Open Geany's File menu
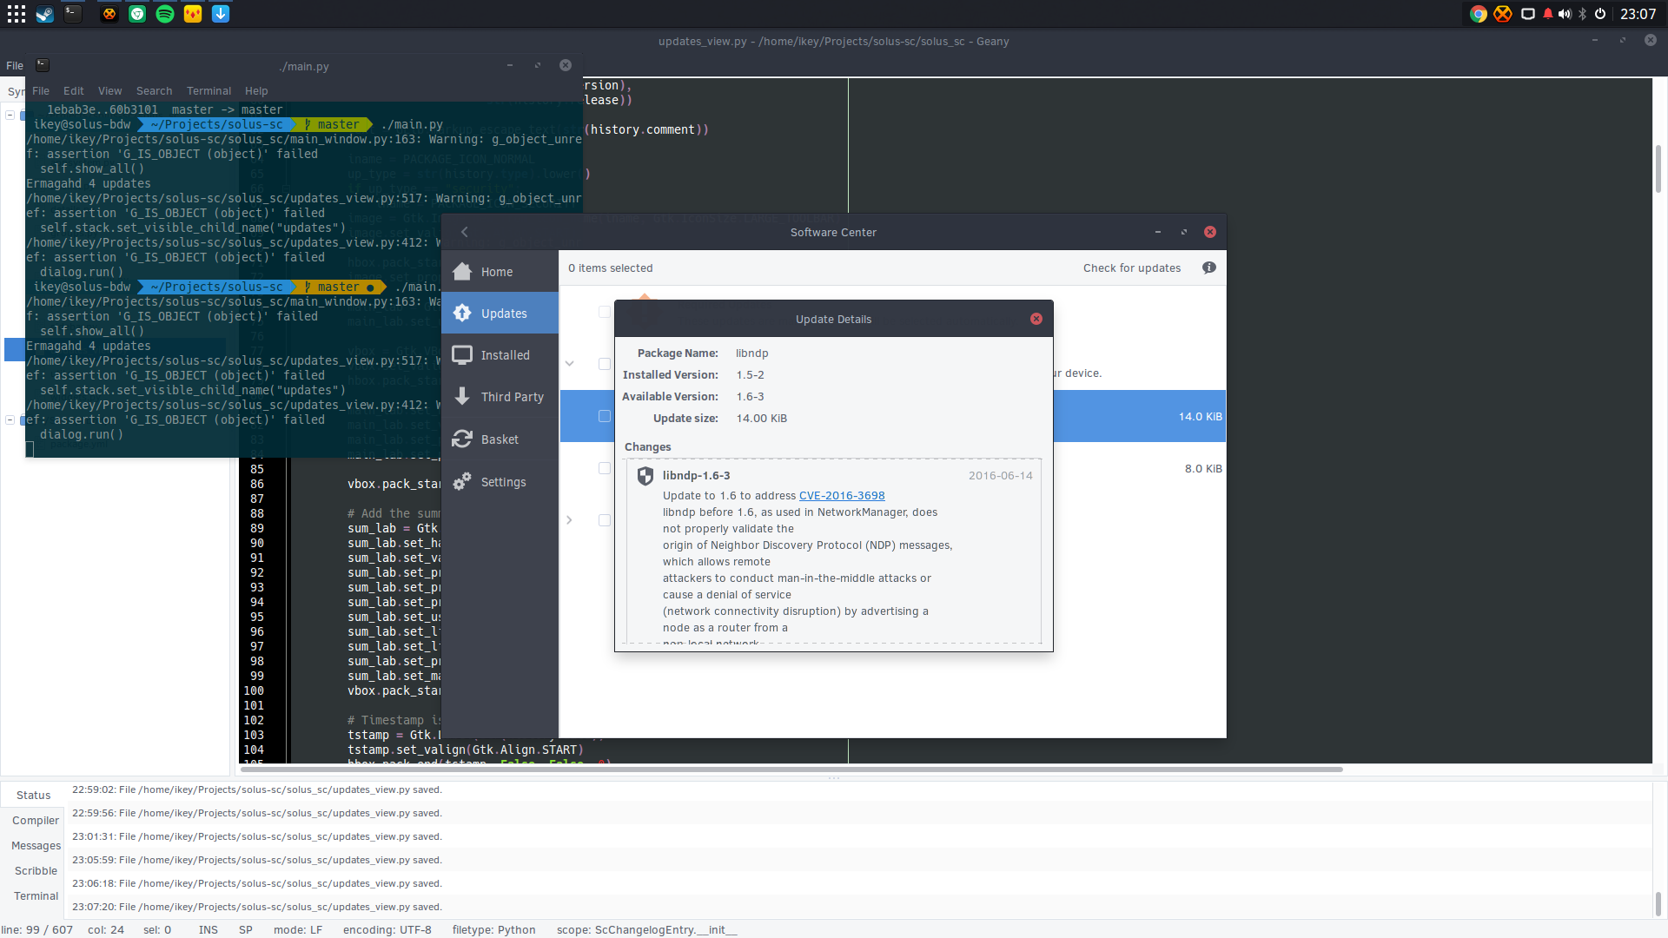This screenshot has height=938, width=1668. [x=15, y=65]
